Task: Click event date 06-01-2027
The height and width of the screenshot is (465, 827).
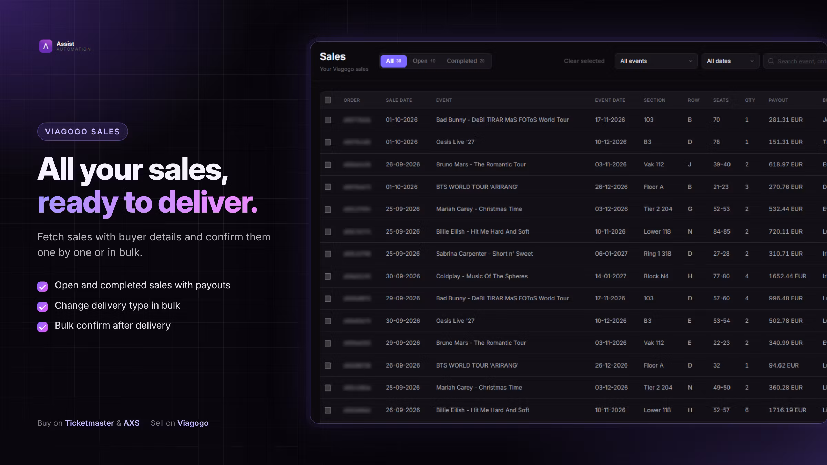Action: 611,254
